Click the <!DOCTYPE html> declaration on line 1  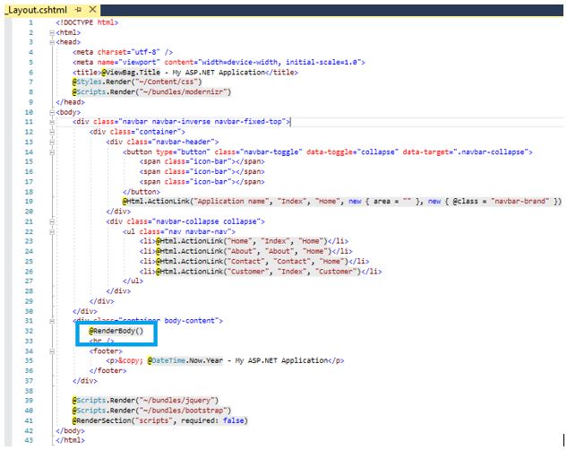pos(87,22)
